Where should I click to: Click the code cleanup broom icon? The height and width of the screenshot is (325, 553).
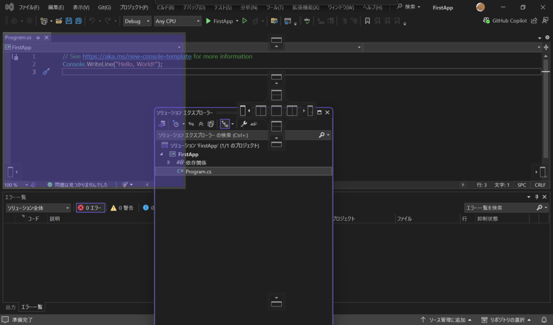click(125, 184)
